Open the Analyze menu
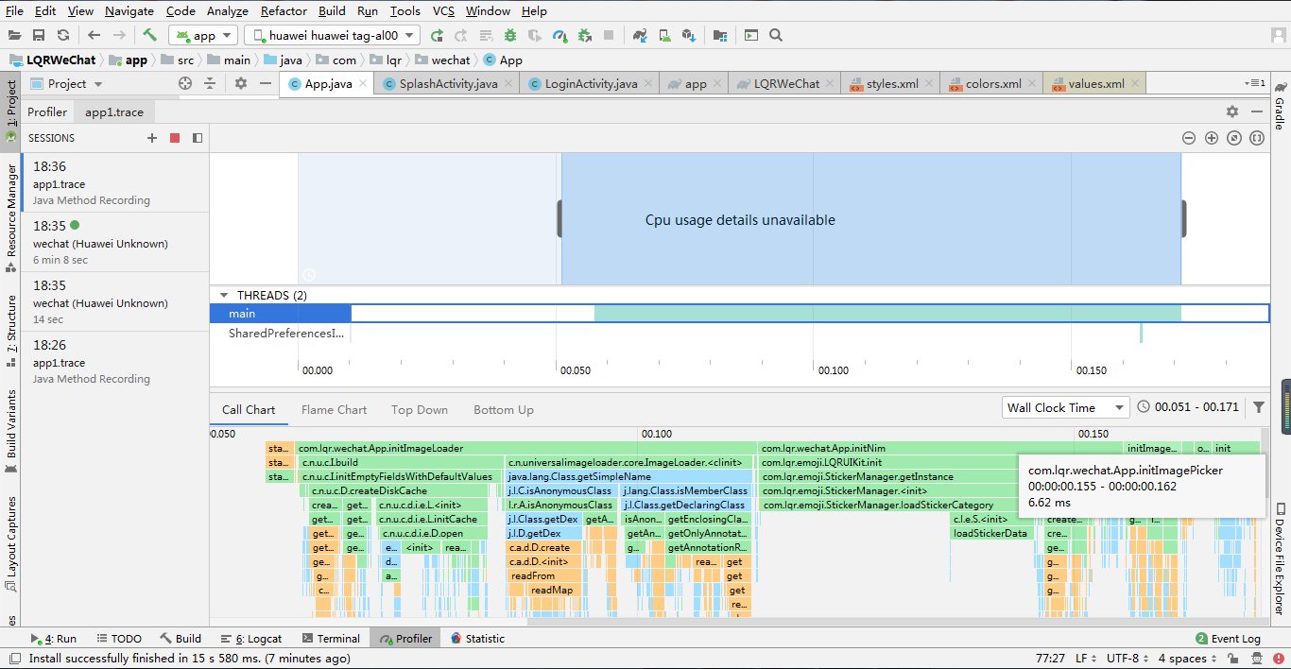Image resolution: width=1291 pixels, height=669 pixels. (227, 10)
